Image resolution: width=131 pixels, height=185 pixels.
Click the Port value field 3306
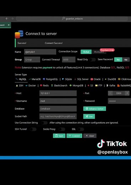(119, 93)
